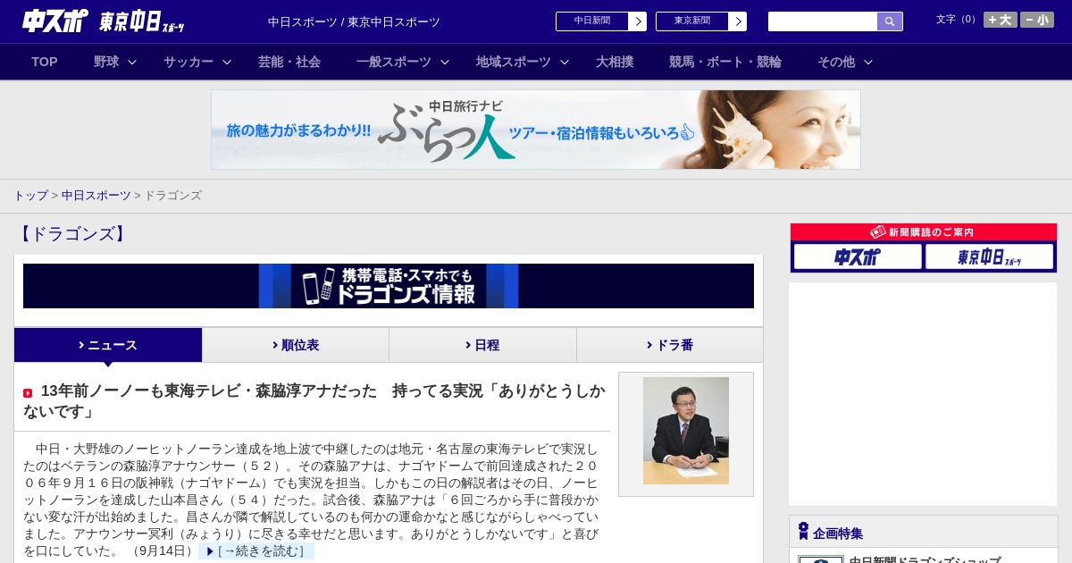The image size is (1072, 563).
Task: Click the ドラゴンズショップ thumbnail icon
Action: coord(821,559)
